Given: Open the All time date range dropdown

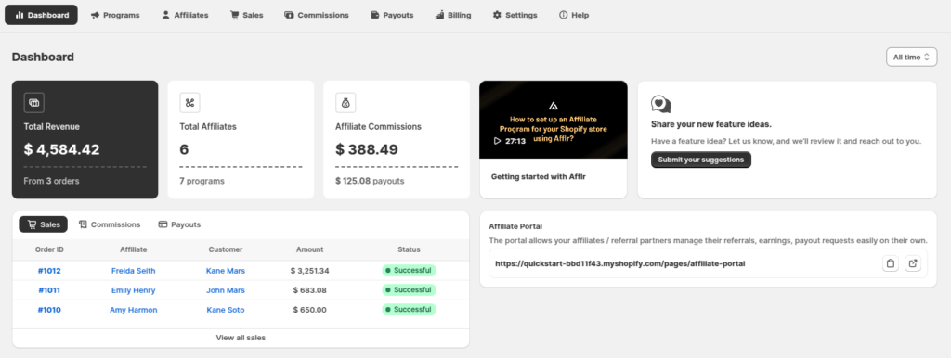Looking at the screenshot, I should click(x=911, y=57).
